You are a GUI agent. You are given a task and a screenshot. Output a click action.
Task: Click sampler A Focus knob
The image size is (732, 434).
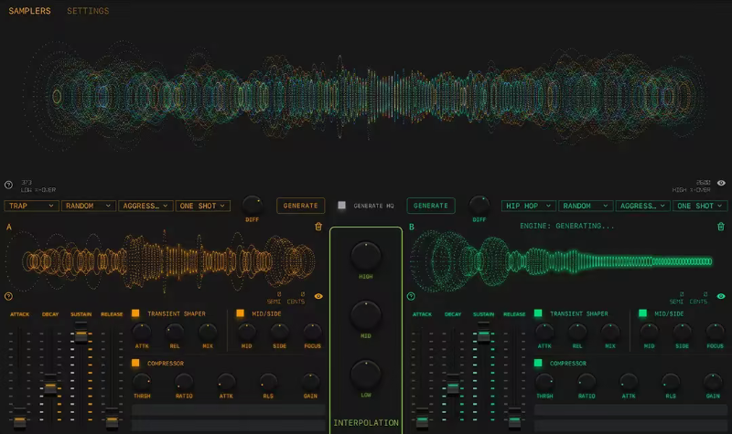coord(312,332)
